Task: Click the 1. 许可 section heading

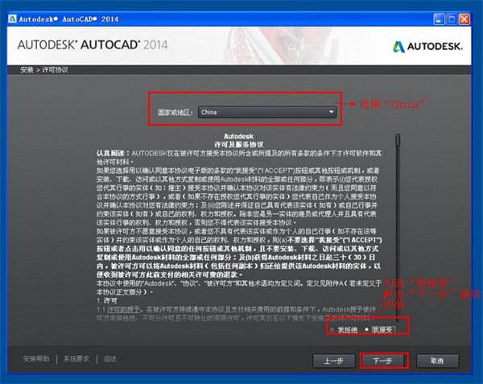Action: pyautogui.click(x=106, y=300)
